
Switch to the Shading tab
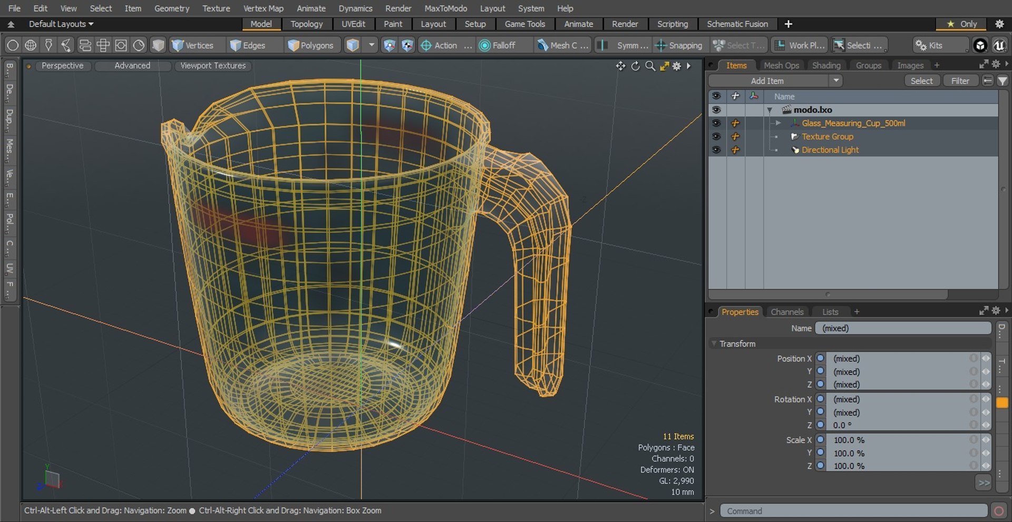pyautogui.click(x=826, y=65)
